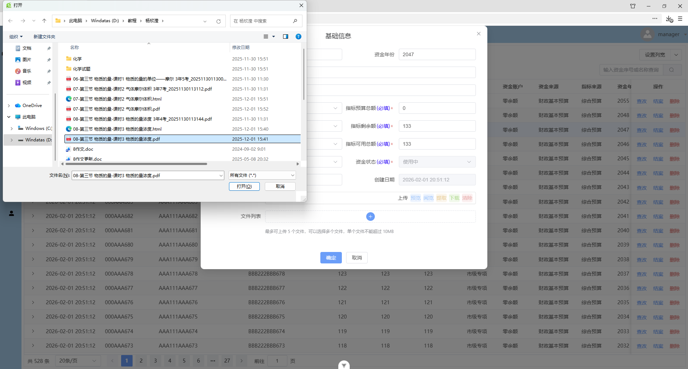Open the 化学 folder
Image resolution: width=688 pixels, height=369 pixels.
(x=77, y=59)
